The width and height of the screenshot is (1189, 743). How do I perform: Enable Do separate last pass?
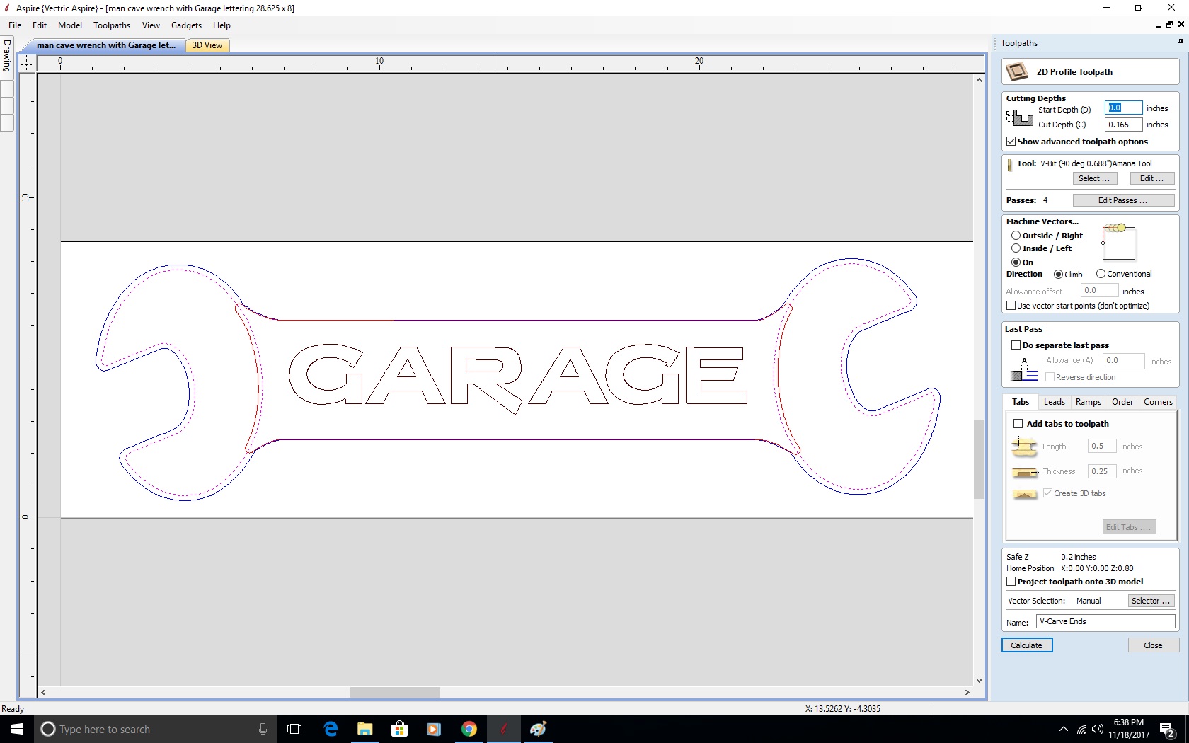[x=1016, y=345]
